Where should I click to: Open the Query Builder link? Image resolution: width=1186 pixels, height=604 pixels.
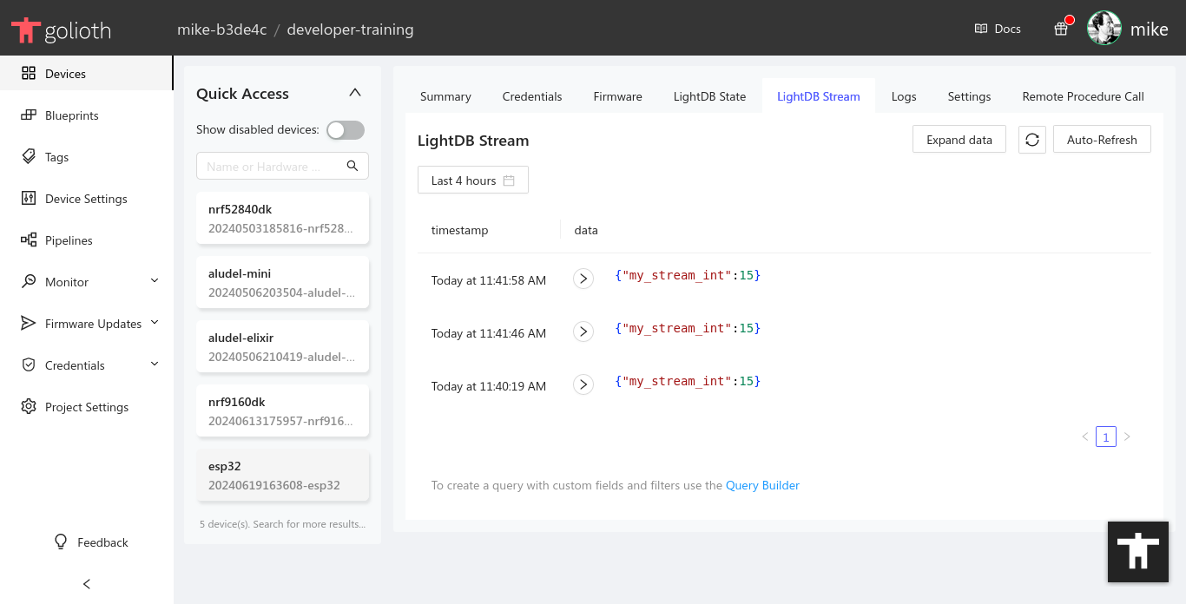(762, 485)
